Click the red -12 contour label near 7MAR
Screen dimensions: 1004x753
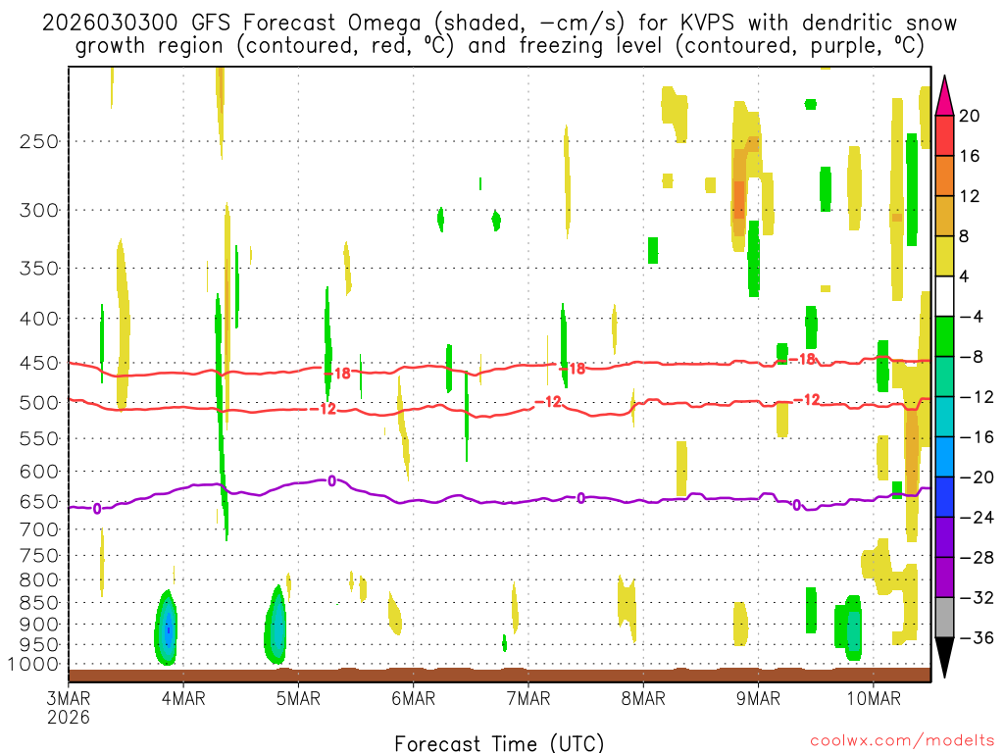pyautogui.click(x=548, y=401)
